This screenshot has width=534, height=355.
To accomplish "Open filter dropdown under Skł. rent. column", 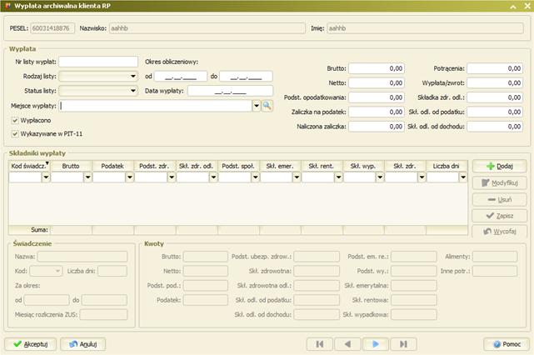I will (338, 177).
